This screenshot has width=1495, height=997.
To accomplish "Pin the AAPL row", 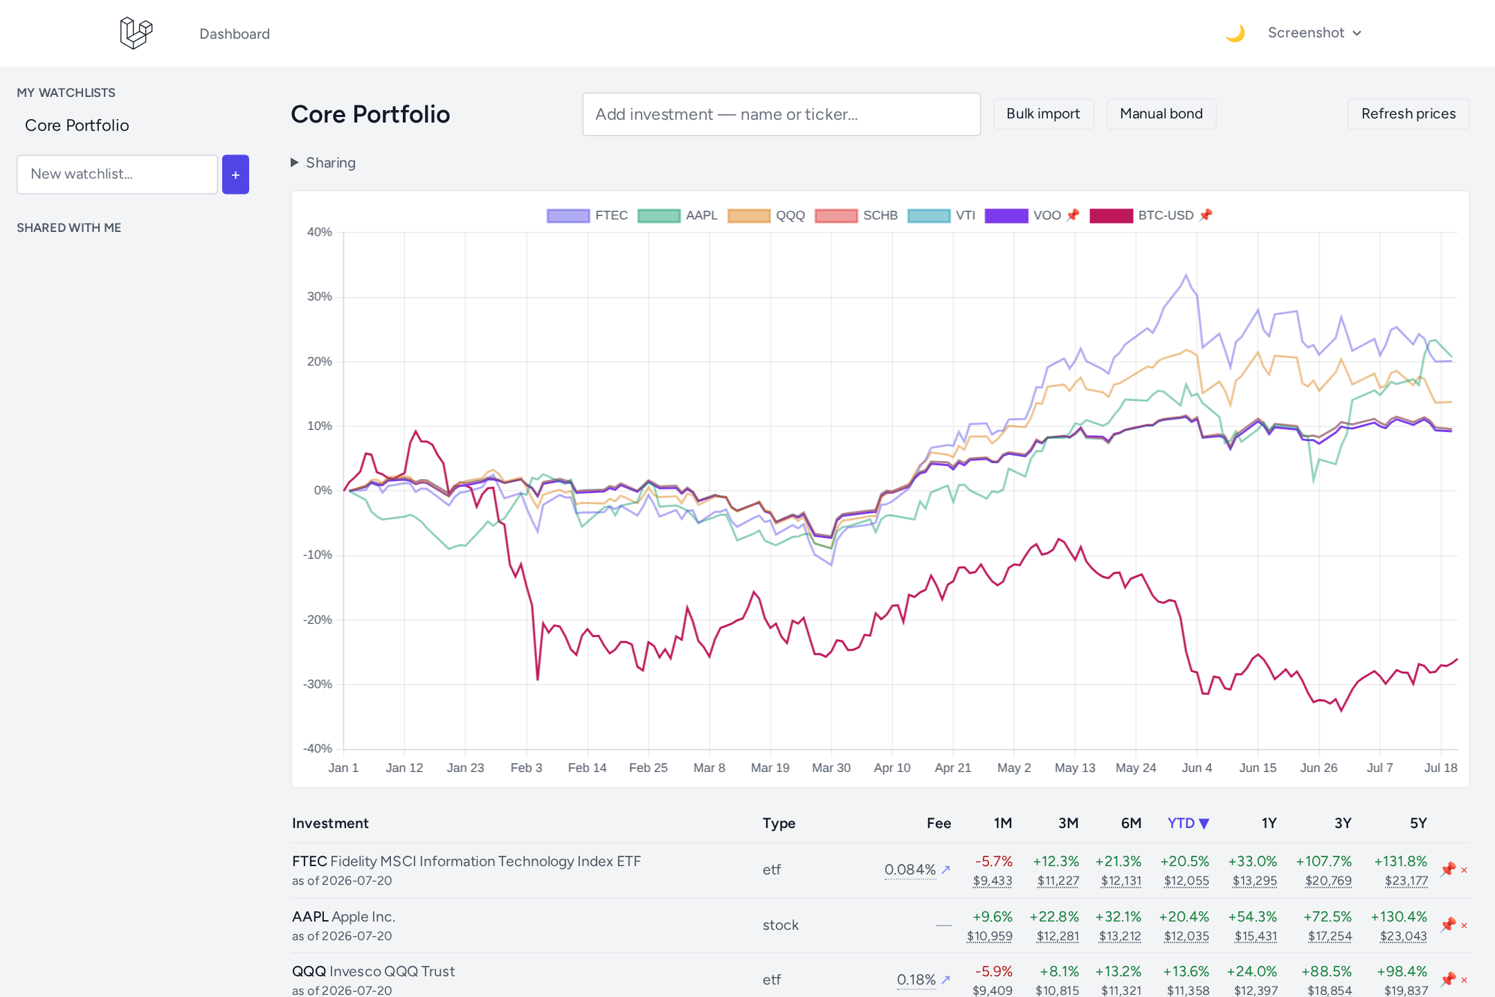I will 1448,925.
